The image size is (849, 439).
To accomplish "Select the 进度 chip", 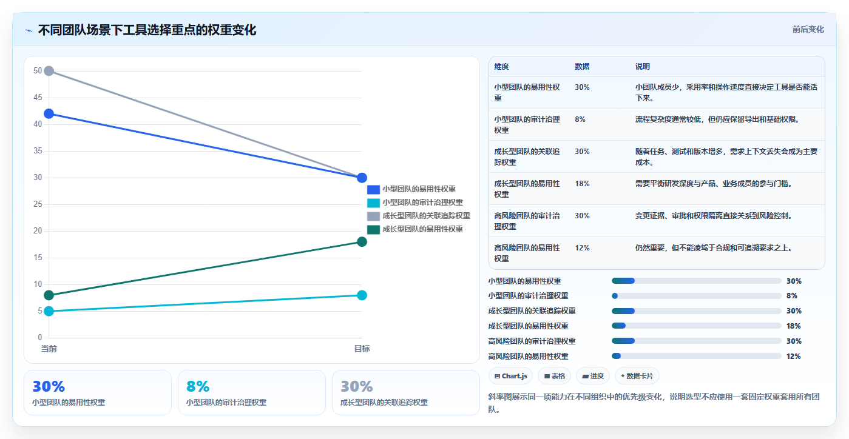I will pos(592,376).
